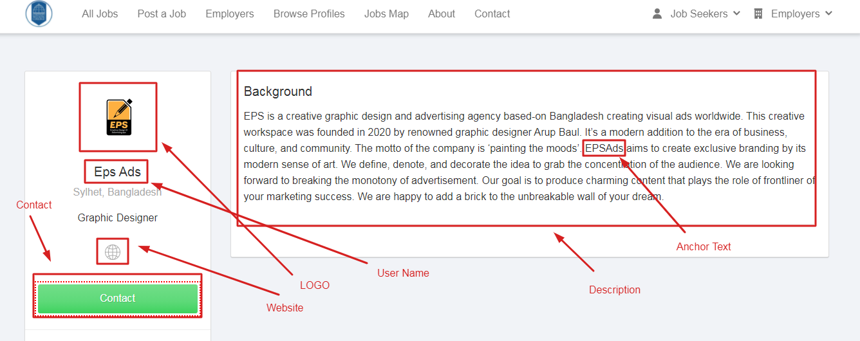Expand the Job Seekers dropdown arrow
This screenshot has width=860, height=341.
(737, 14)
